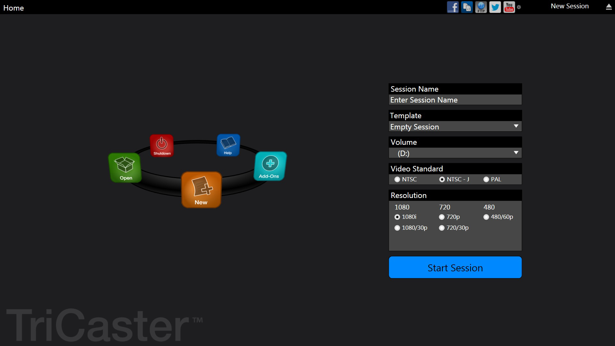Open the Add-Ons icon
The height and width of the screenshot is (346, 615).
[270, 166]
